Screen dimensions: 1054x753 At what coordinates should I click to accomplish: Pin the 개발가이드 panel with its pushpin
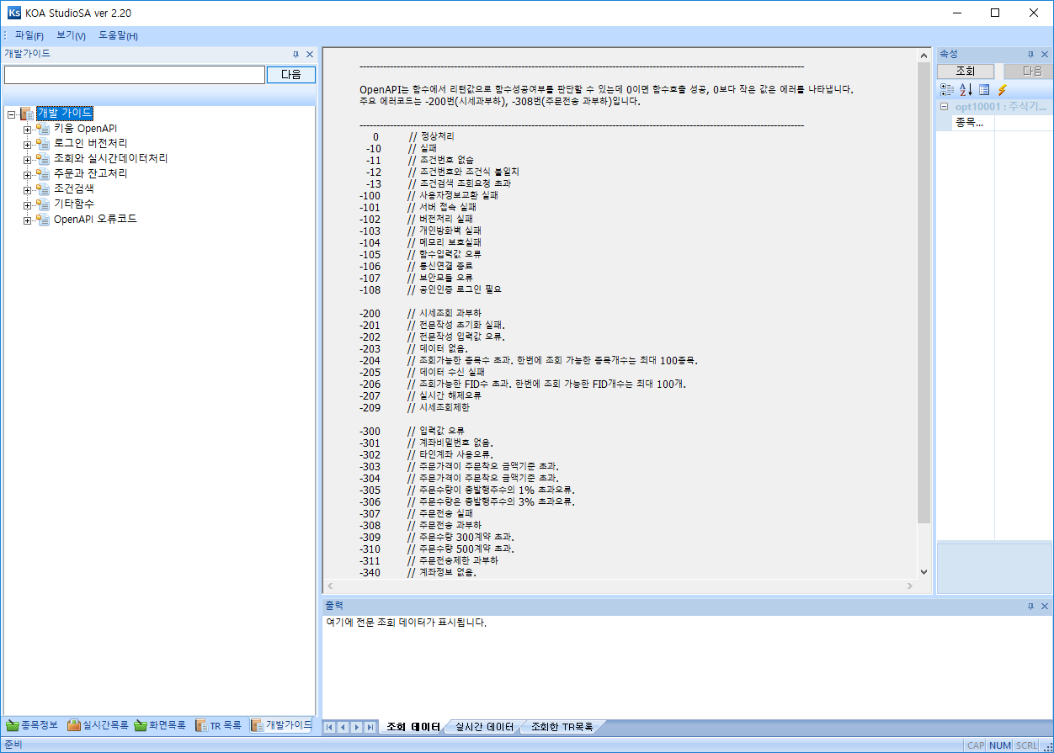(295, 53)
